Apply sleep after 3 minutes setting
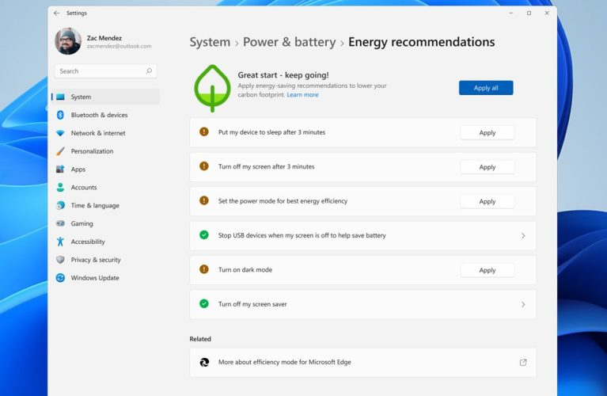This screenshot has width=607, height=396. point(487,133)
